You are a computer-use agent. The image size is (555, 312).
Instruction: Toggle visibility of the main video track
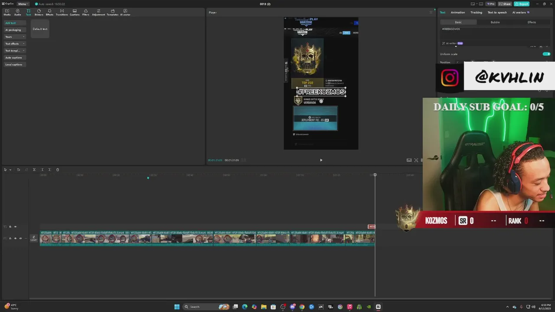[x=15, y=238]
